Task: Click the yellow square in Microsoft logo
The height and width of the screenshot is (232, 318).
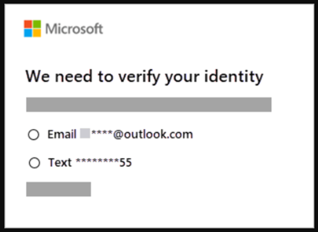Action: point(37,33)
